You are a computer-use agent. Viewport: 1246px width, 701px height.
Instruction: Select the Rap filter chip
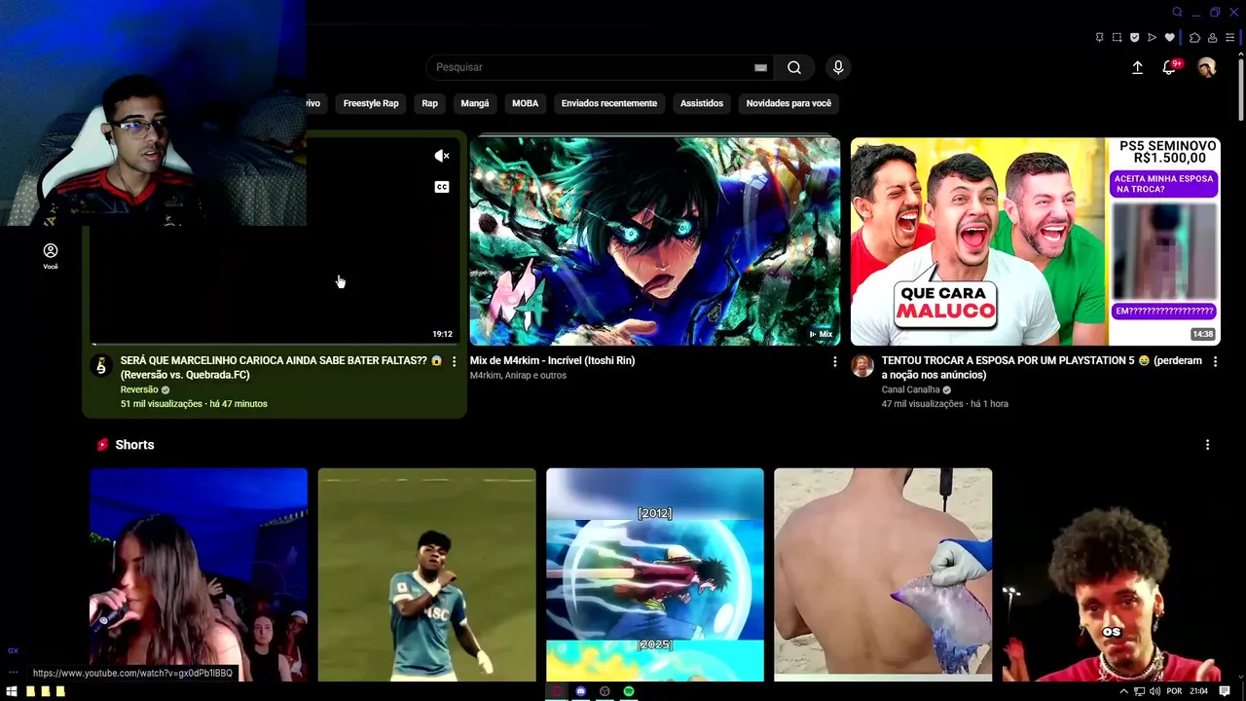click(x=429, y=103)
